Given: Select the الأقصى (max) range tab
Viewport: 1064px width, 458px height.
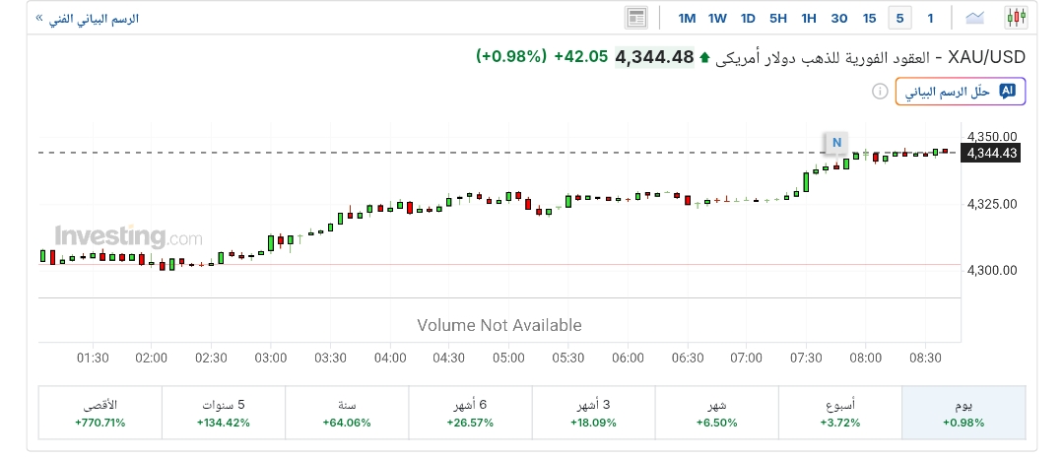Looking at the screenshot, I should (x=100, y=413).
